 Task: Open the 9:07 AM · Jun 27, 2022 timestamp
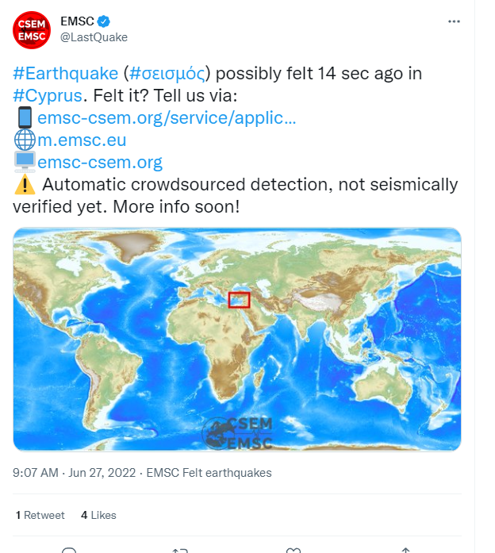(x=74, y=473)
